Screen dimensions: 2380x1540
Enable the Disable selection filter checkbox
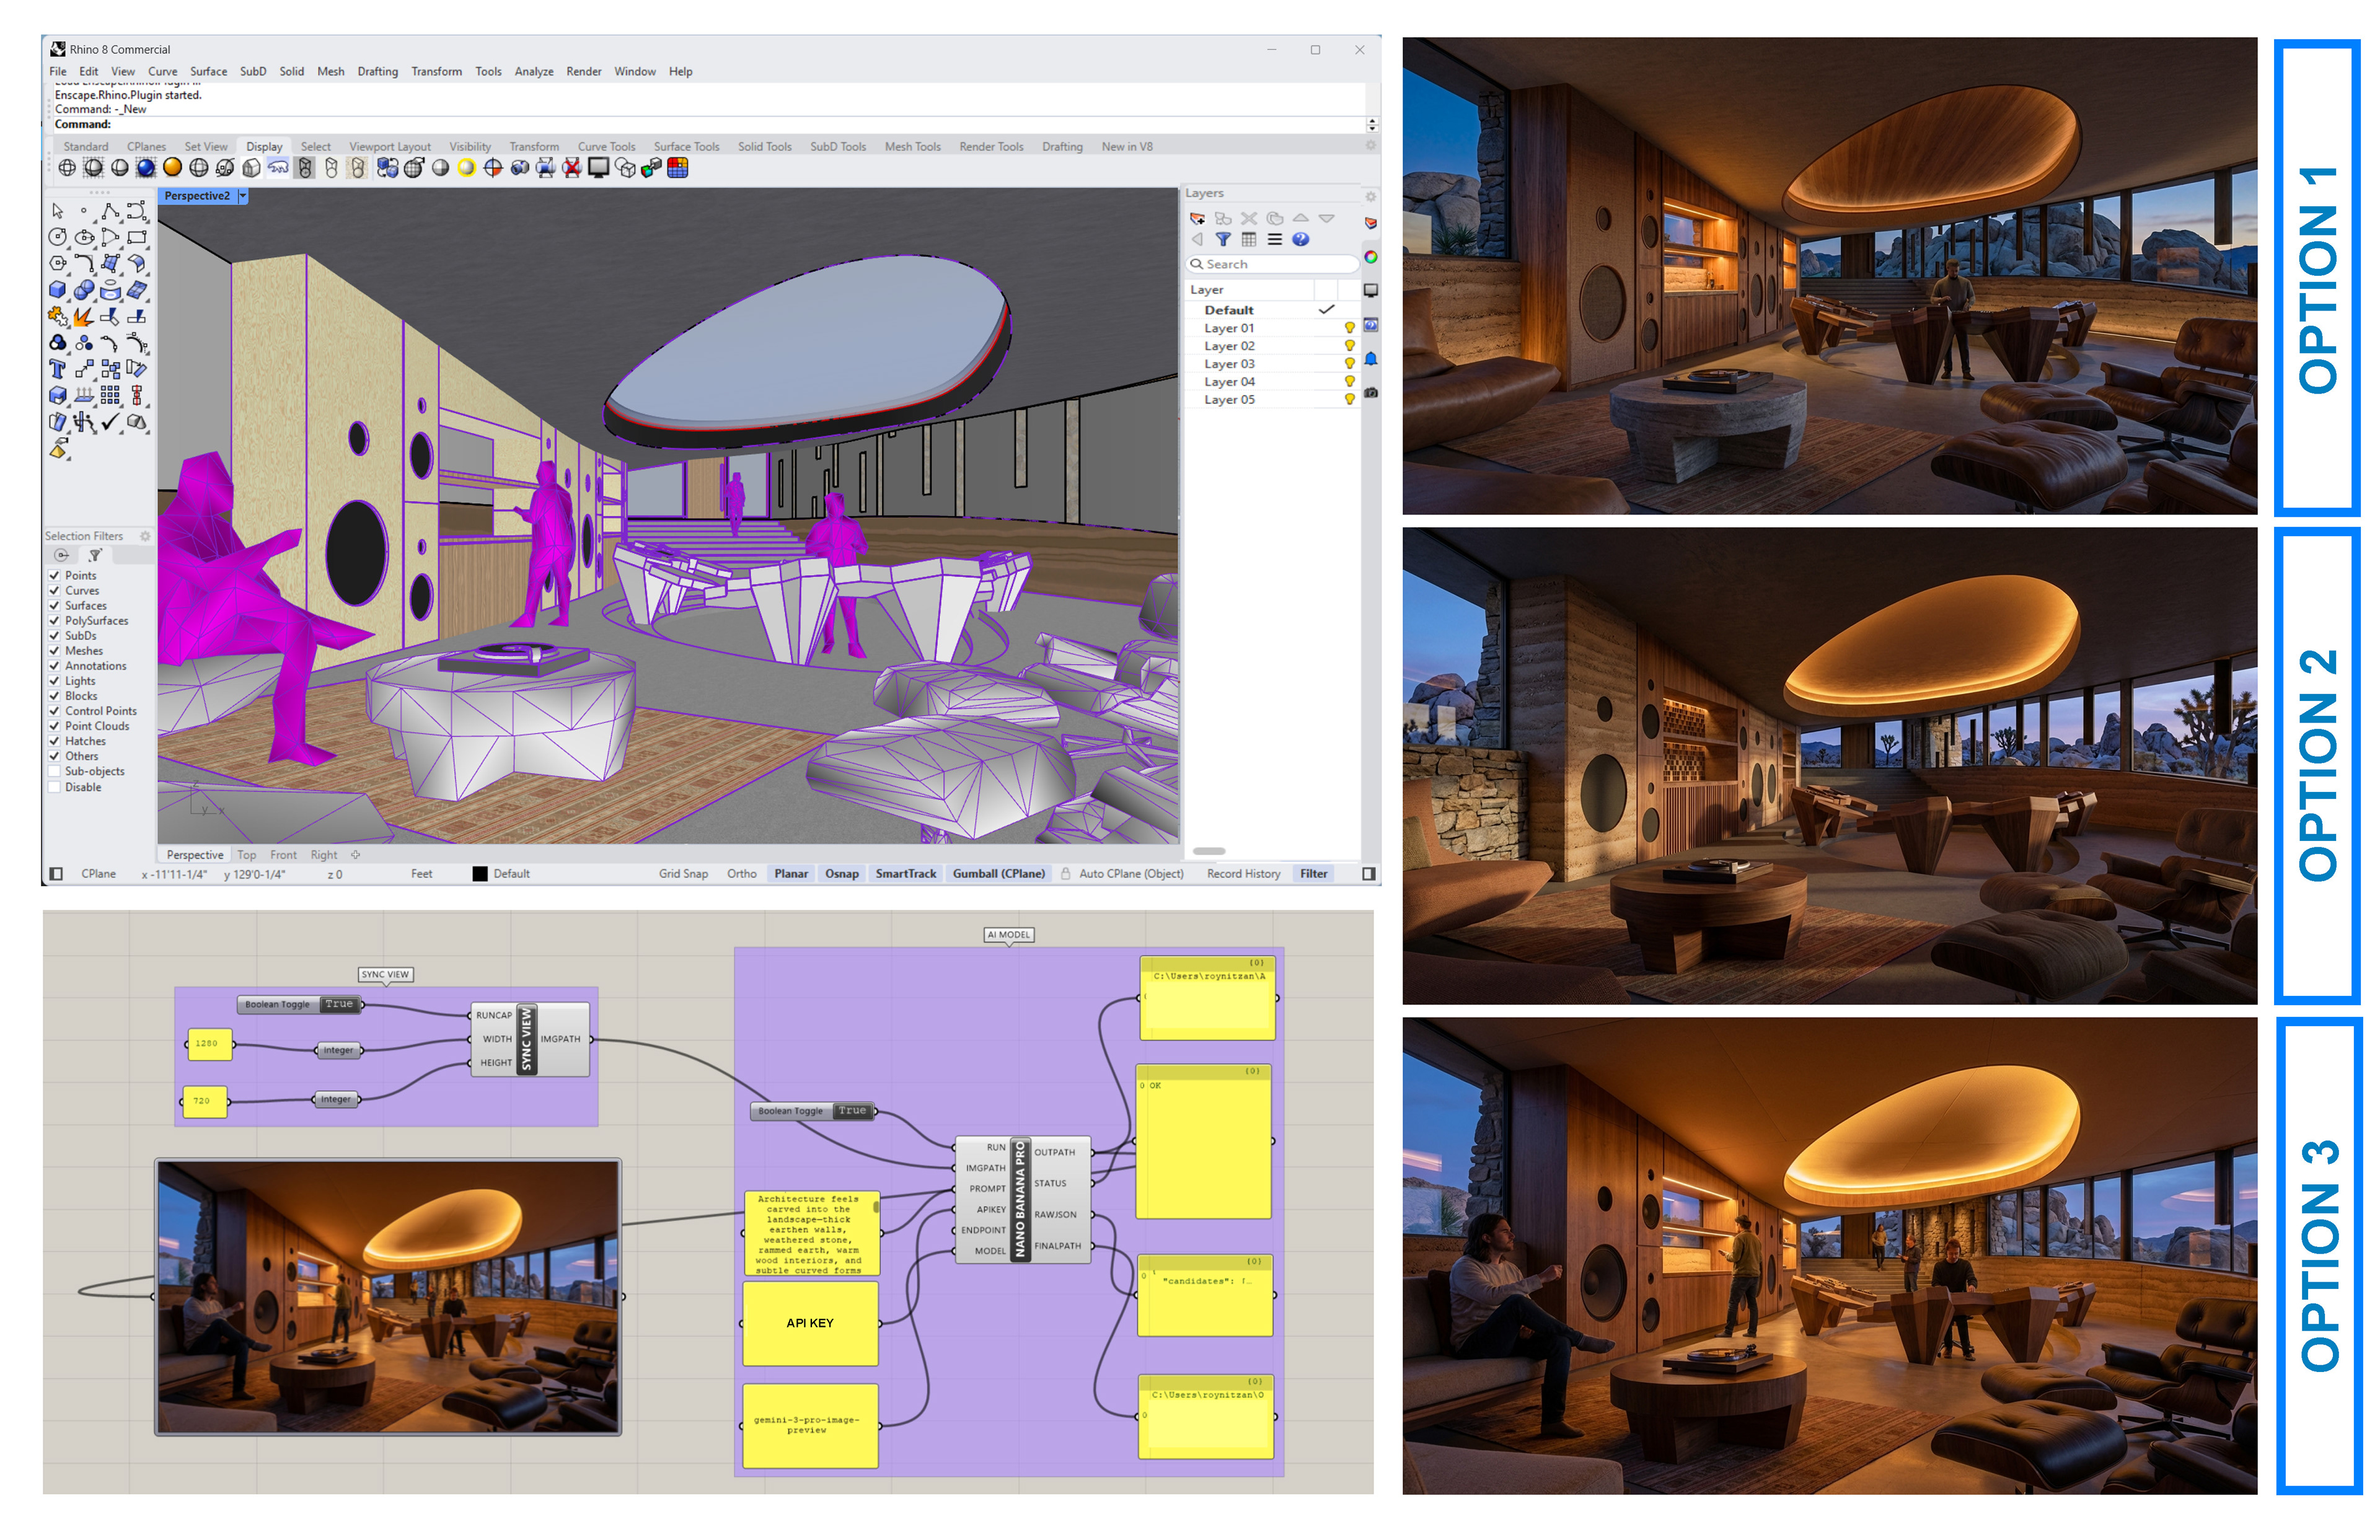tap(55, 787)
